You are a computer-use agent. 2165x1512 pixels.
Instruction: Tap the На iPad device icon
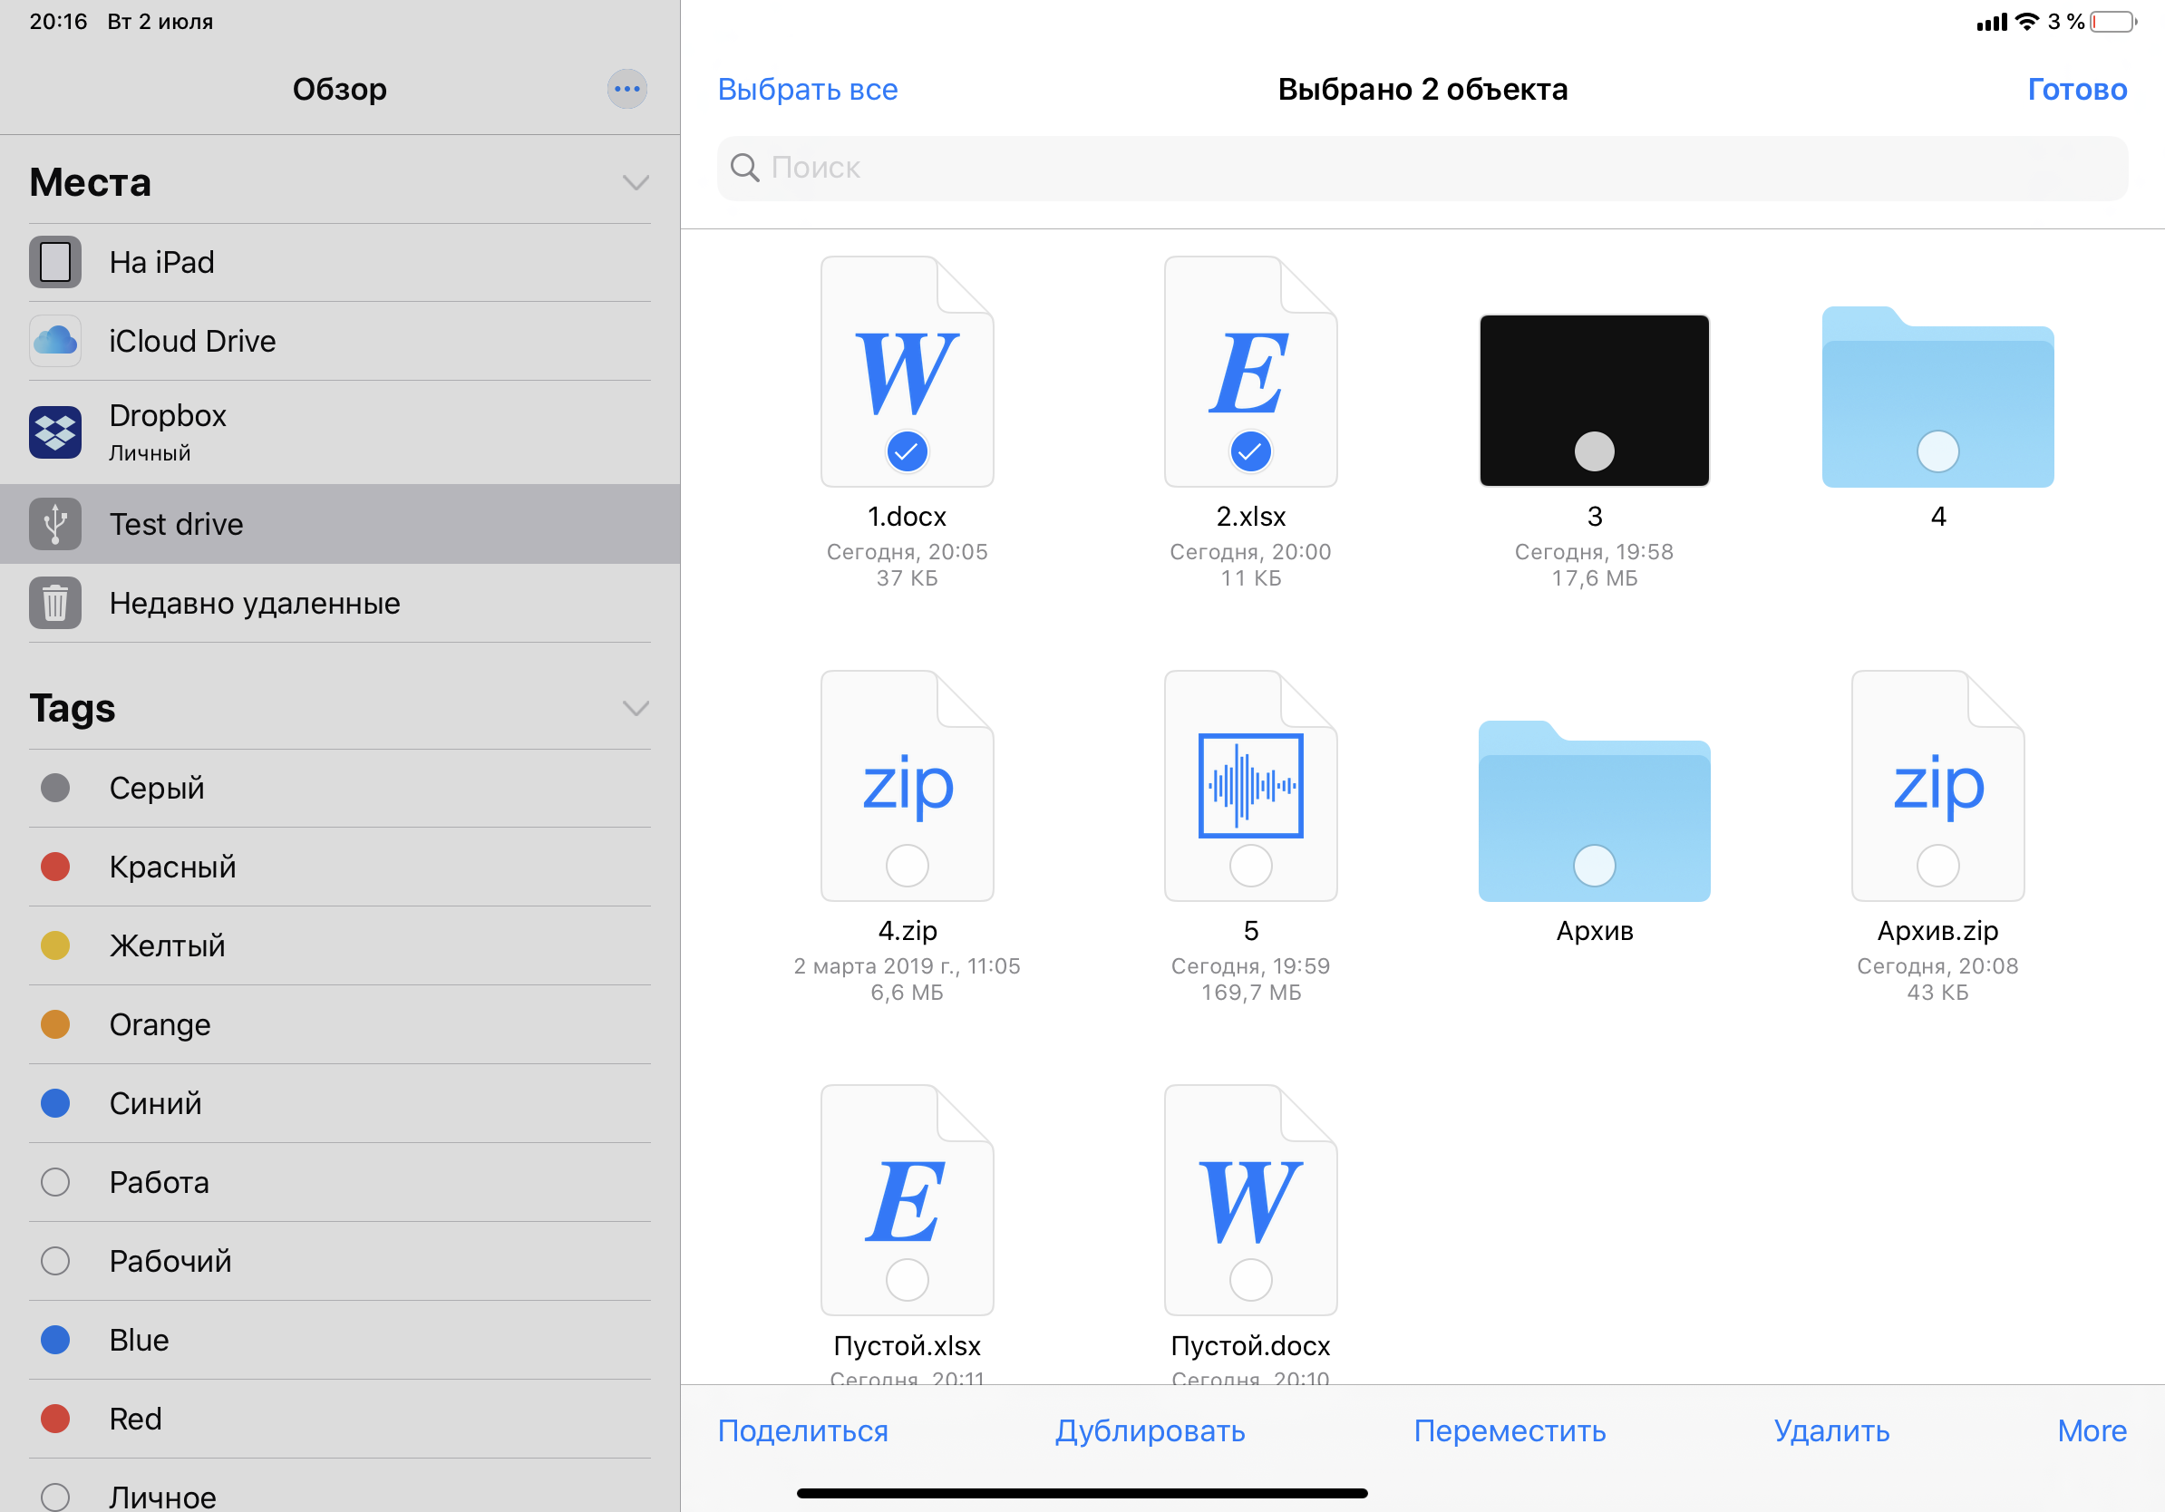tap(54, 262)
